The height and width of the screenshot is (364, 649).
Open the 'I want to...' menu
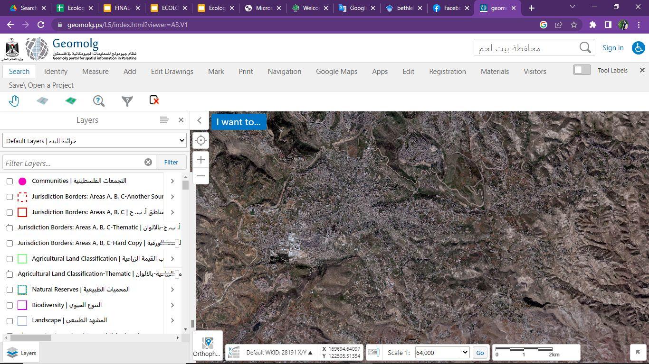(x=239, y=122)
